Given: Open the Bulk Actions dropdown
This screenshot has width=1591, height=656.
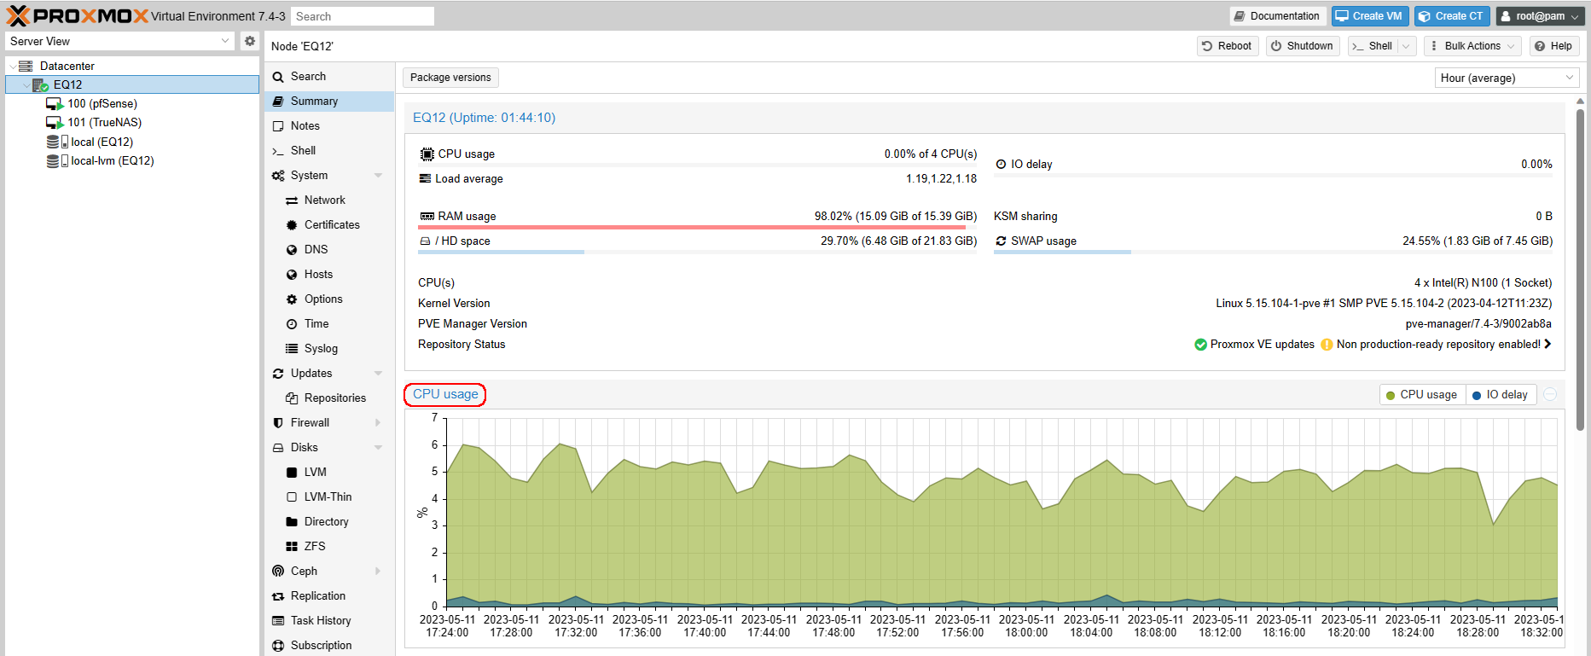Looking at the screenshot, I should pos(1472,46).
